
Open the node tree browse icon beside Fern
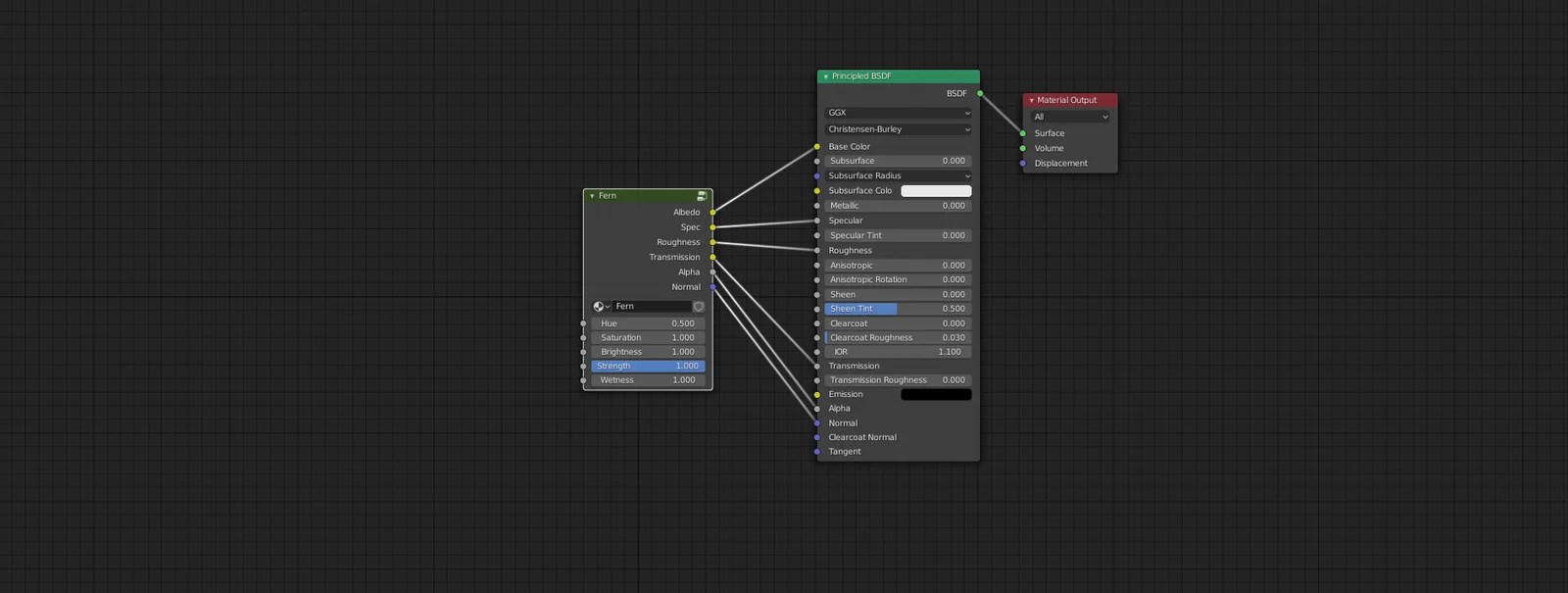[601, 307]
